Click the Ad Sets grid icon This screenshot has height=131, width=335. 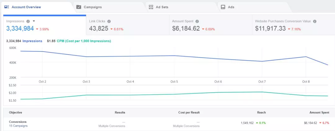[151, 7]
